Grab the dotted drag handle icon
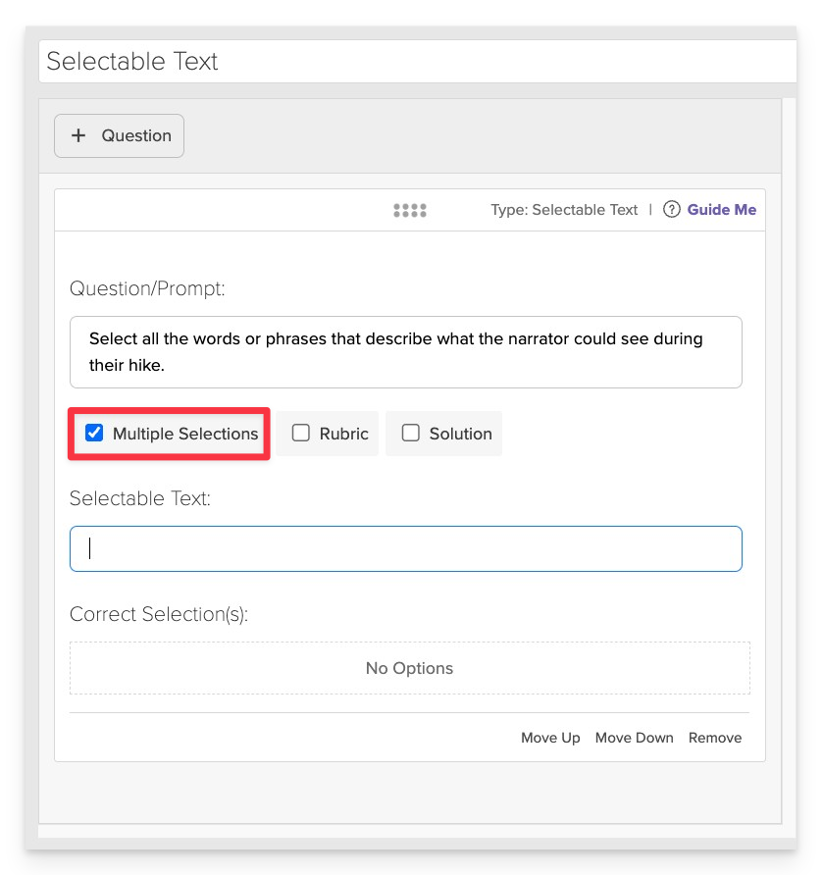 pos(410,210)
